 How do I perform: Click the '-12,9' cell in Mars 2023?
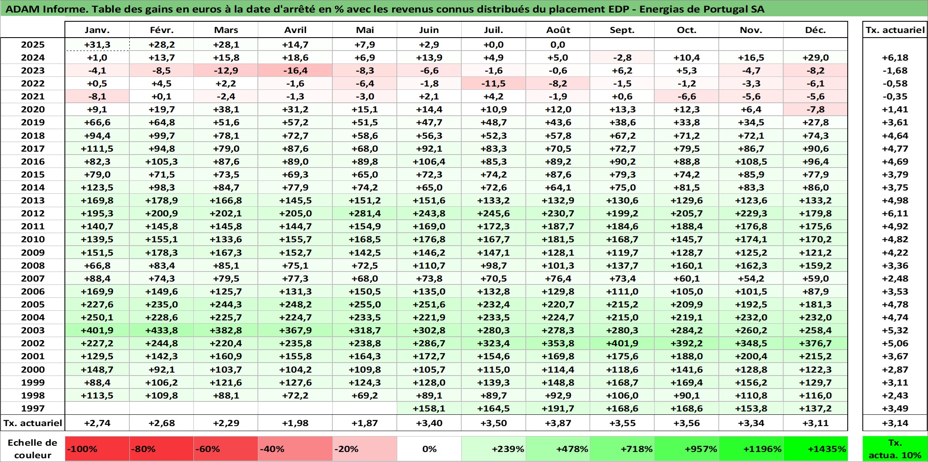(226, 71)
